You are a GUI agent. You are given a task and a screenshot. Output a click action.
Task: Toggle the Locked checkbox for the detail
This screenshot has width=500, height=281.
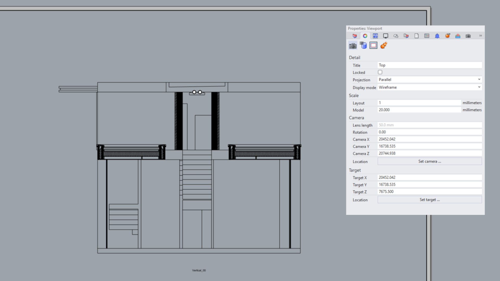pos(380,72)
